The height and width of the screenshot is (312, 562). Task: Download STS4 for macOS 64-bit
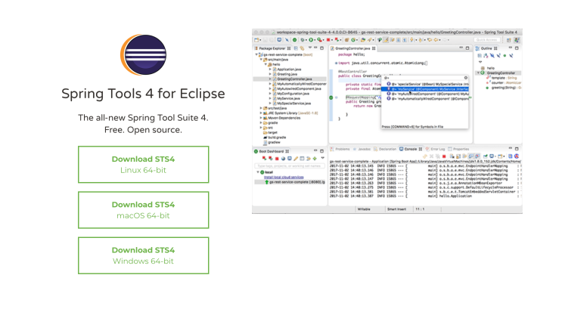pos(143,209)
